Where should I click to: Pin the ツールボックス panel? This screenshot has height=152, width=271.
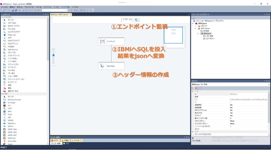click(x=46, y=15)
